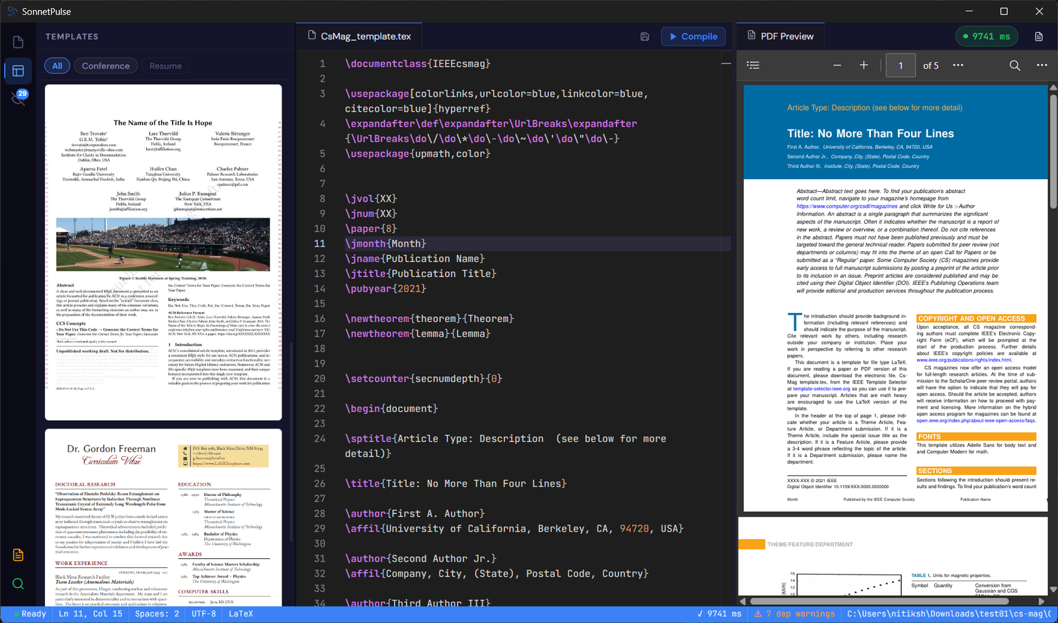This screenshot has height=623, width=1058.
Task: Select the All template filter
Action: [x=58, y=65]
